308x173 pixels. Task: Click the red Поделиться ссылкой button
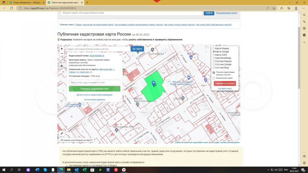click(225, 83)
